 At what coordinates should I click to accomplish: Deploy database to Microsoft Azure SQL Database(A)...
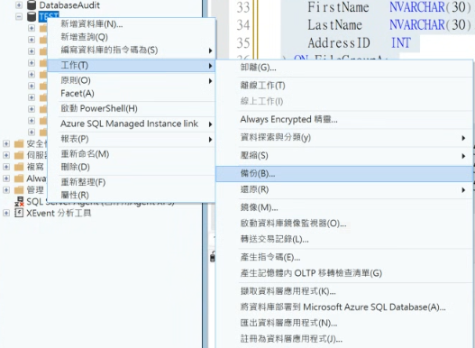pyautogui.click(x=344, y=307)
